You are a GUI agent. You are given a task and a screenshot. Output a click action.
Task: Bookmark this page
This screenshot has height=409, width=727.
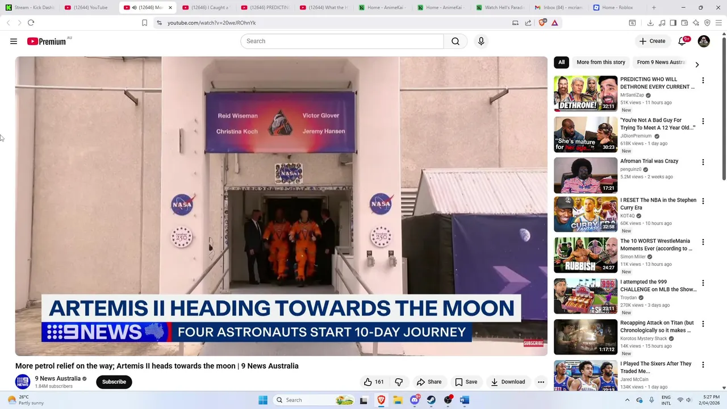pyautogui.click(x=144, y=23)
